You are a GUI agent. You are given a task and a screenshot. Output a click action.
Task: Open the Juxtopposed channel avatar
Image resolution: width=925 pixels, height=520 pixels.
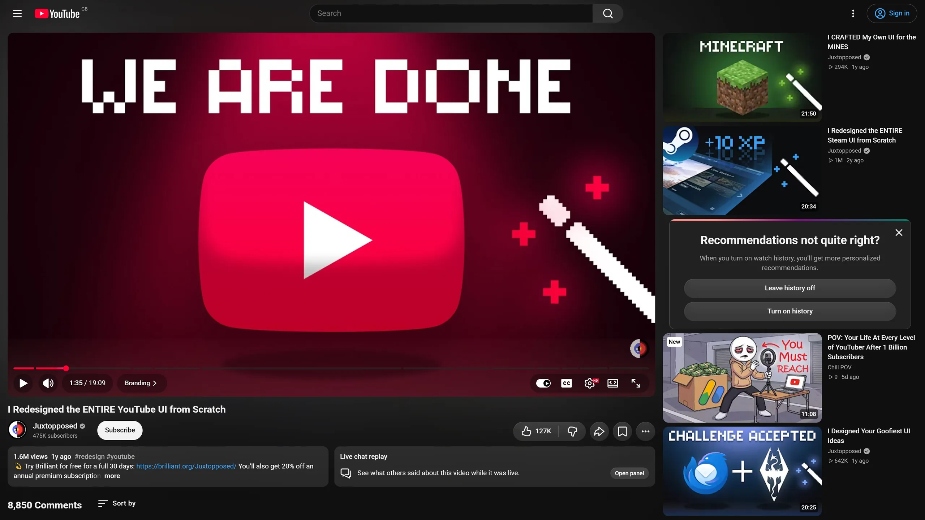tap(17, 430)
